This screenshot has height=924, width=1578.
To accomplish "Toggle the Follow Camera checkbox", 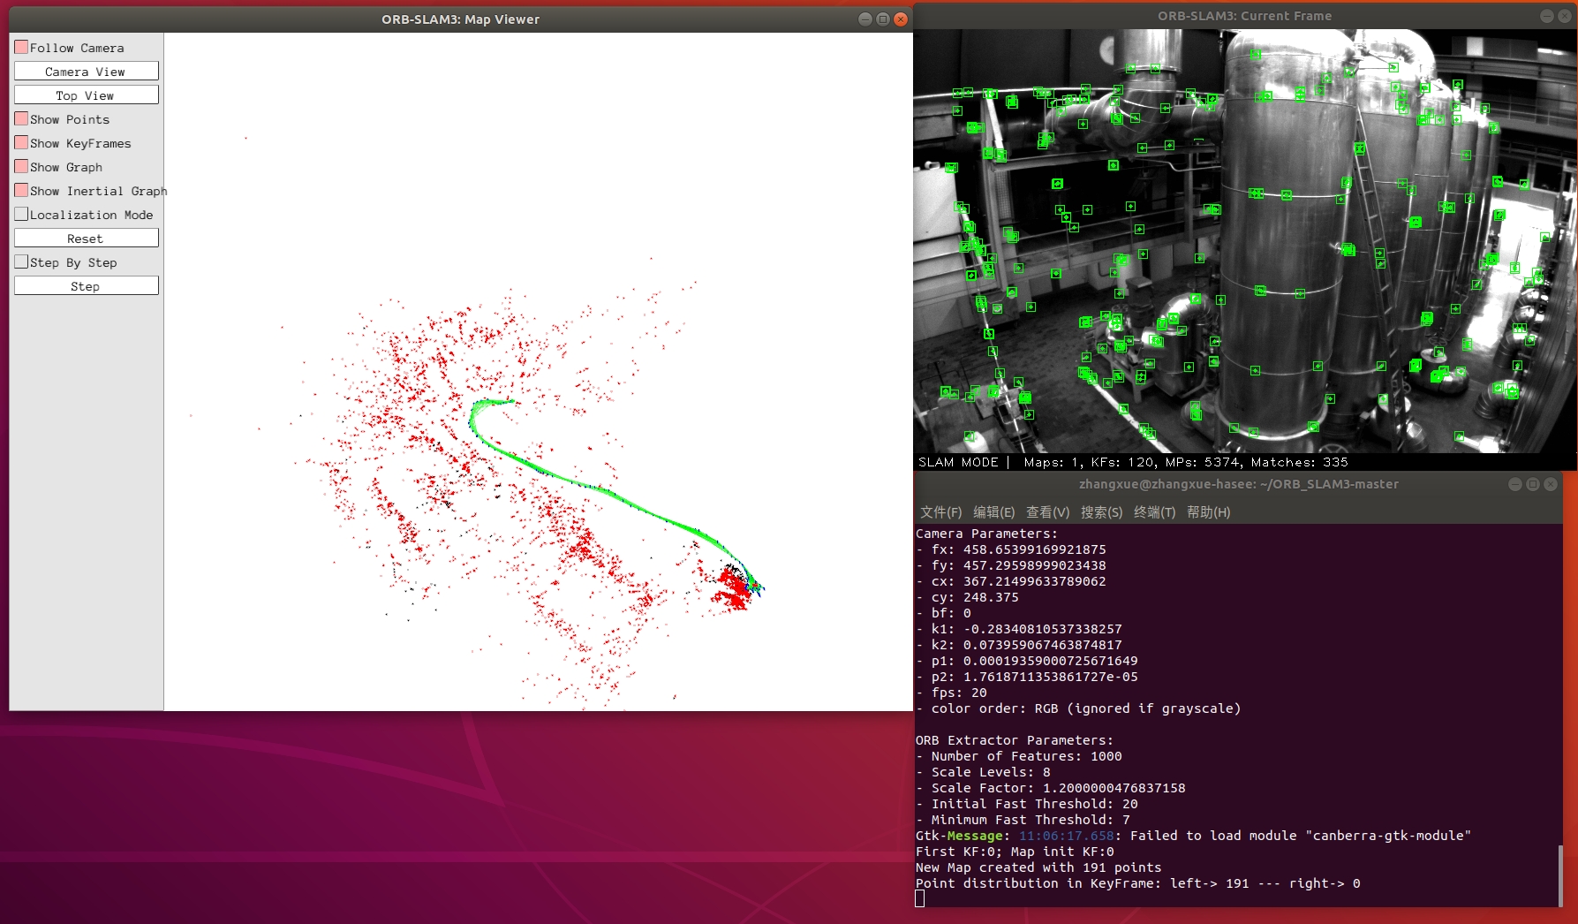I will 21,47.
